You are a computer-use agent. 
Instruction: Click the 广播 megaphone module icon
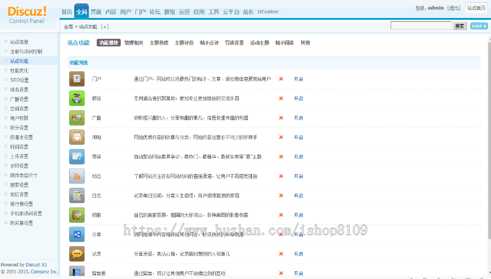point(77,118)
